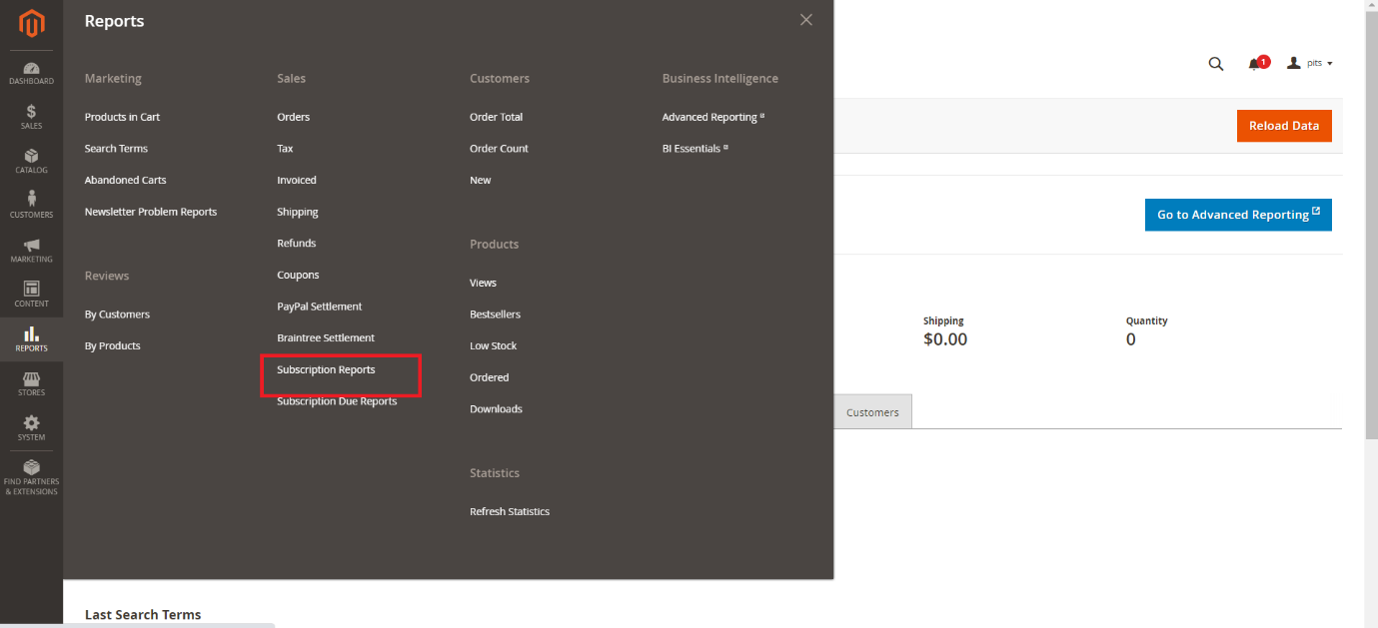Image resolution: width=1378 pixels, height=628 pixels.
Task: Open the Shipping report link
Action: pos(298,212)
